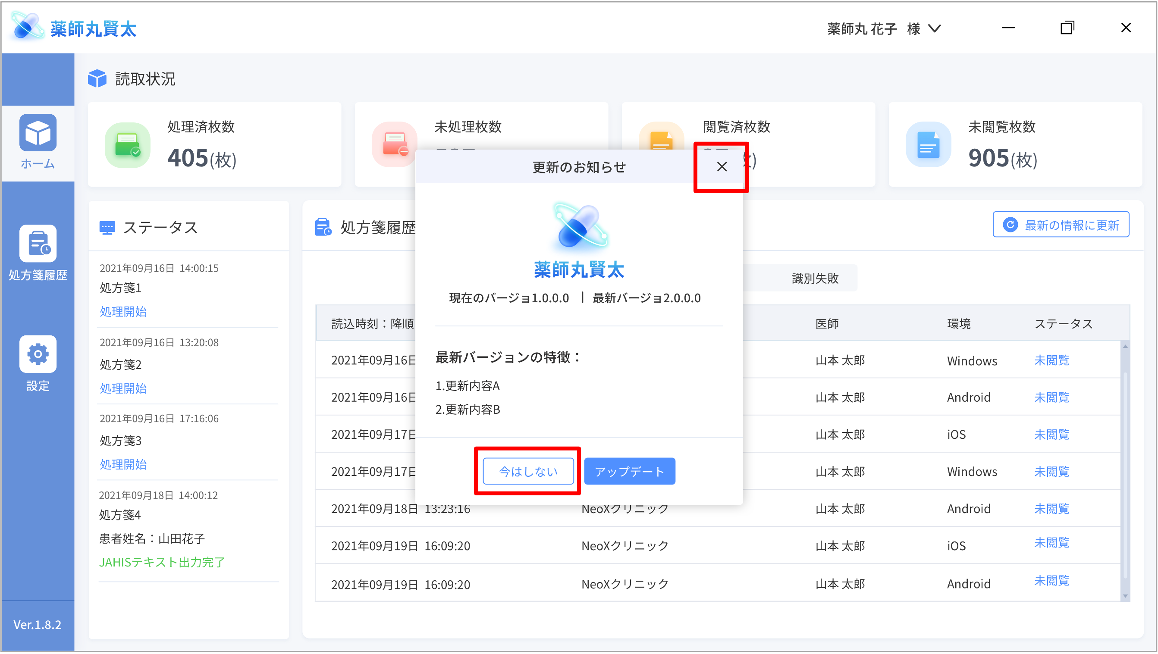1158x654 pixels.
Task: Click scrollbar down arrow in history table
Action: [1125, 597]
